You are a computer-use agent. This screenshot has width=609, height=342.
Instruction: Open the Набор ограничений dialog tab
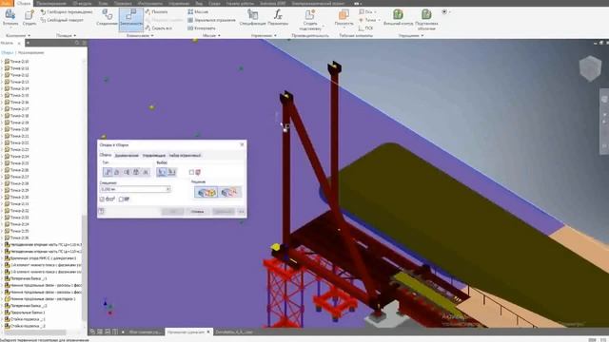pos(185,156)
